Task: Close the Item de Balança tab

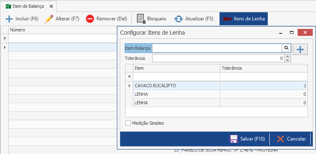Action: coord(52,6)
